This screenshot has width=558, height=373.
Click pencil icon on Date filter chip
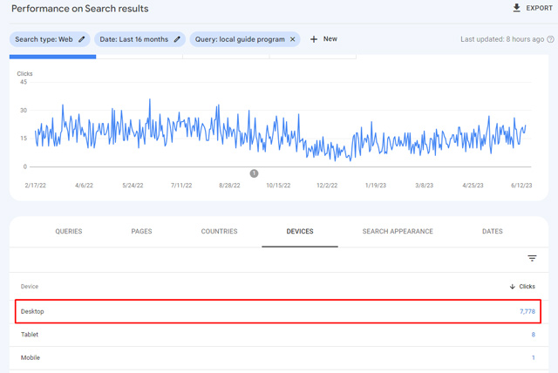[177, 39]
